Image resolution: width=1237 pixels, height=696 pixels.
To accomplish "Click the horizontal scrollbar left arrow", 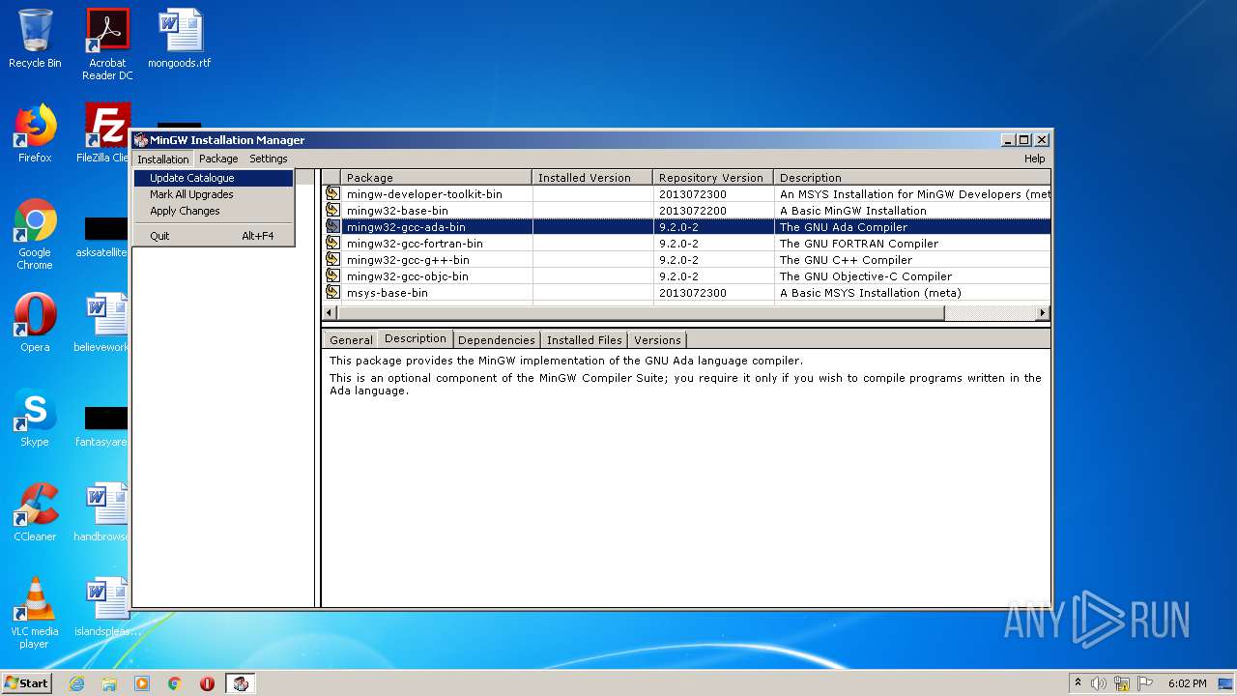I will pyautogui.click(x=330, y=313).
